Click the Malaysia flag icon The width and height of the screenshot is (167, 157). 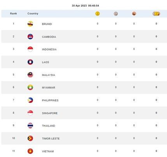(x=30, y=75)
